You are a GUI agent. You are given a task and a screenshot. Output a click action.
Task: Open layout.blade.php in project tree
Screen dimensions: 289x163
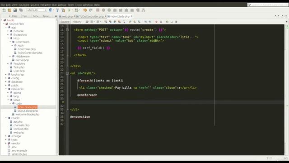coord(28,110)
